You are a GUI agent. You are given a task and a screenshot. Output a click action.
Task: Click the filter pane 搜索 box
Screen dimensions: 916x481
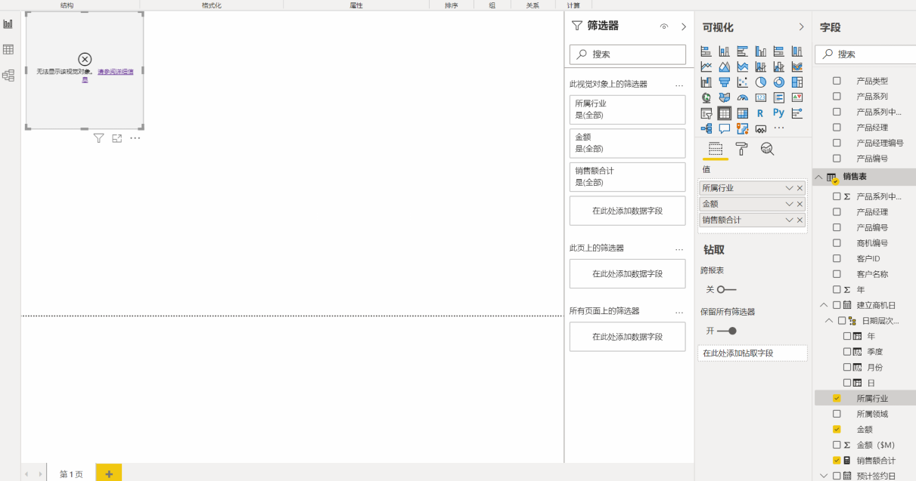tap(628, 54)
